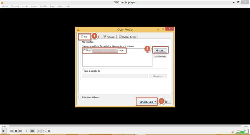Open extended settings equalizer icon
This screenshot has height=135, width=250.
click(33, 131)
